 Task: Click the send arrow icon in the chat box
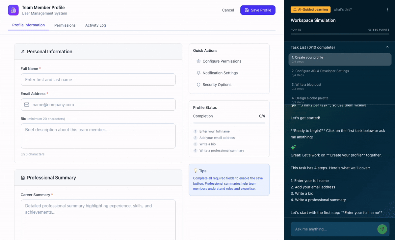[x=382, y=229]
